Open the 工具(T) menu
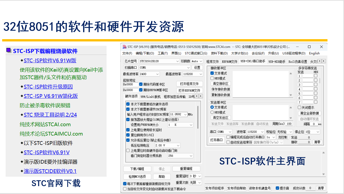This screenshot has height=194, width=344. (163, 53)
